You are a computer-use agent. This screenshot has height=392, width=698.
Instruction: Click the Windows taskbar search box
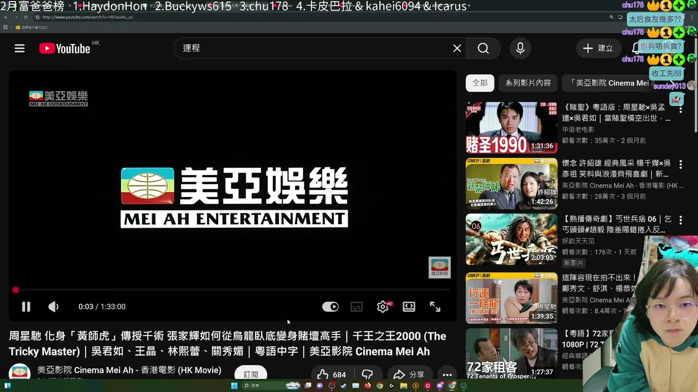tap(270, 386)
